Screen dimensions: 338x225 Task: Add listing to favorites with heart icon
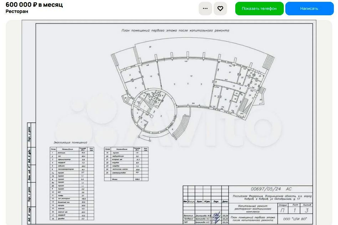point(220,9)
